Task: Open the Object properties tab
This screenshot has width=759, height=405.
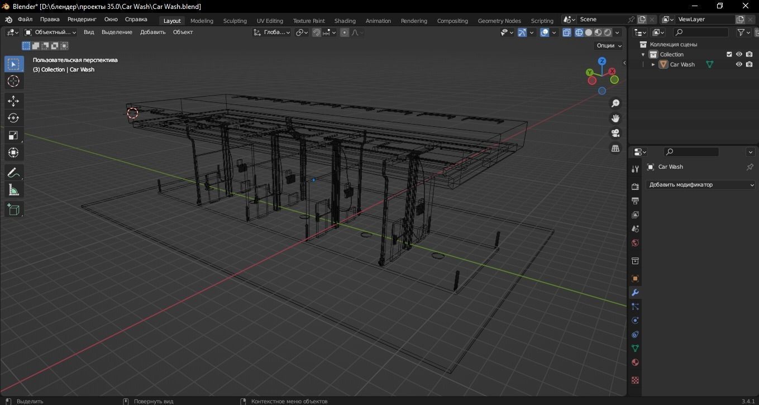Action: click(x=635, y=278)
